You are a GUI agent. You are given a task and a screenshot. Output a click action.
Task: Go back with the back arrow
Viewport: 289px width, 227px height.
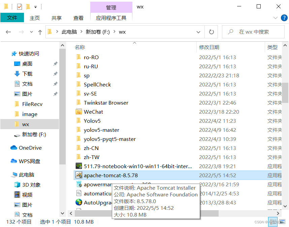[x=8, y=32]
